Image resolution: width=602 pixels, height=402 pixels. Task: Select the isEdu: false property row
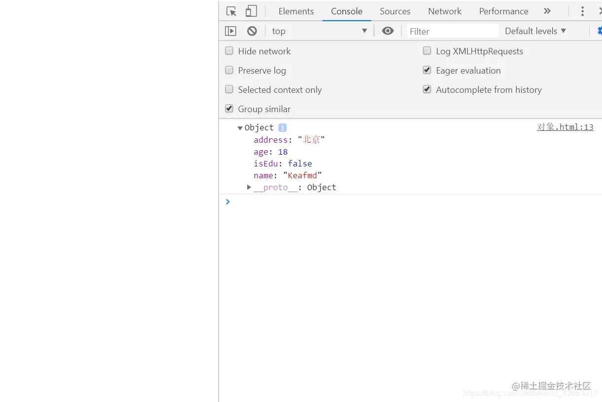pyautogui.click(x=283, y=163)
